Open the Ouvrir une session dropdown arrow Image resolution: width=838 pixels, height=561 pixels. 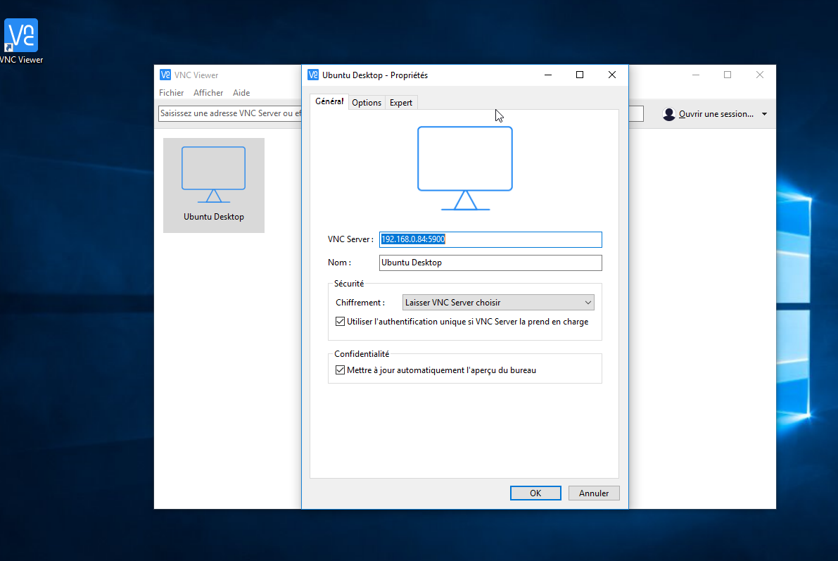tap(764, 114)
